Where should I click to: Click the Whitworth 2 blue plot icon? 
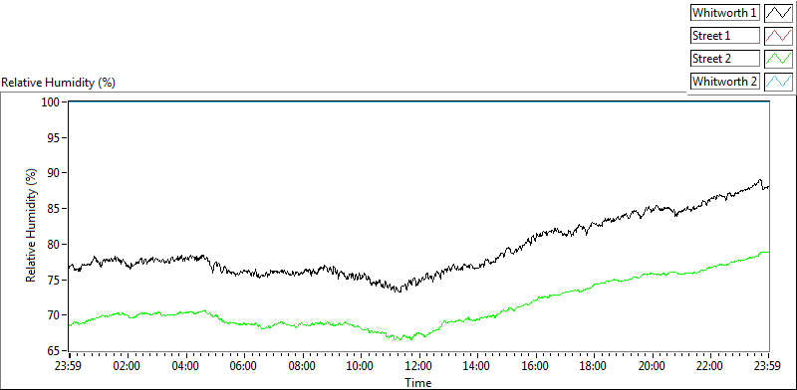click(x=779, y=82)
